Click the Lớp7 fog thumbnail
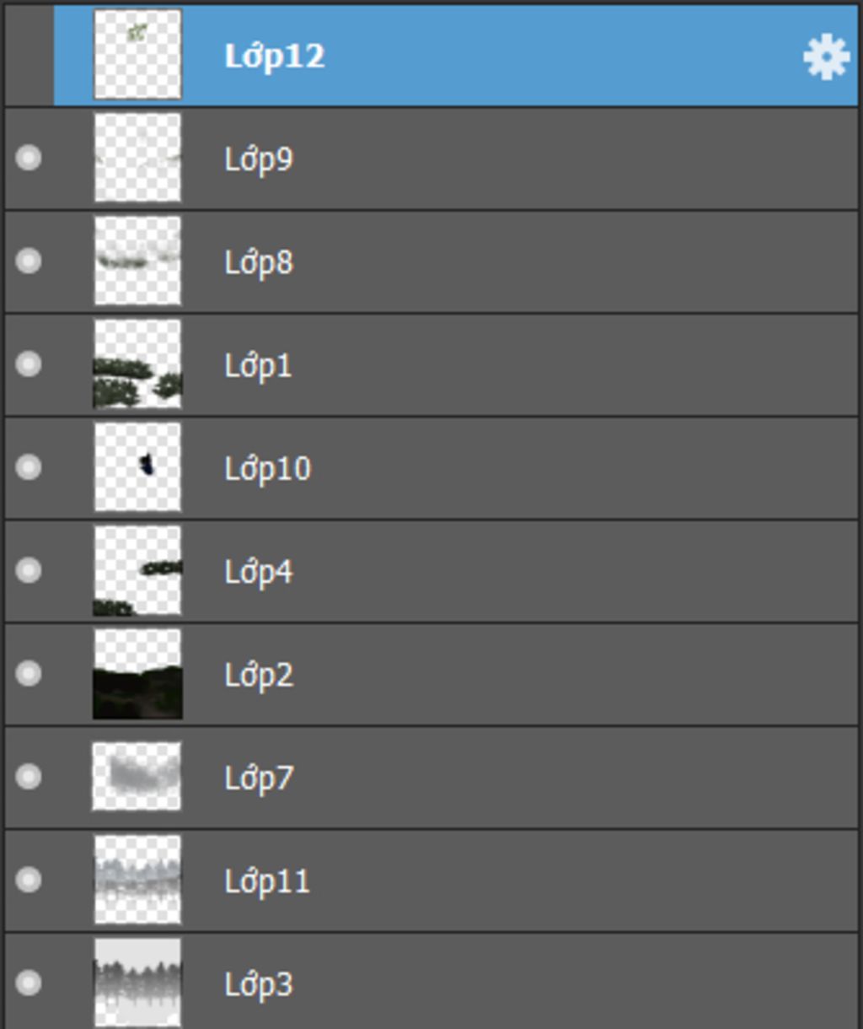This screenshot has width=863, height=1029. click(137, 776)
